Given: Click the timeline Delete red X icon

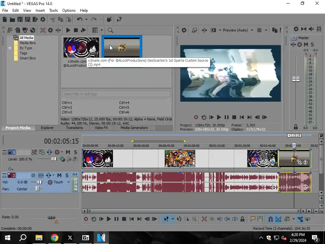Looking at the screenshot, I should (204, 219).
